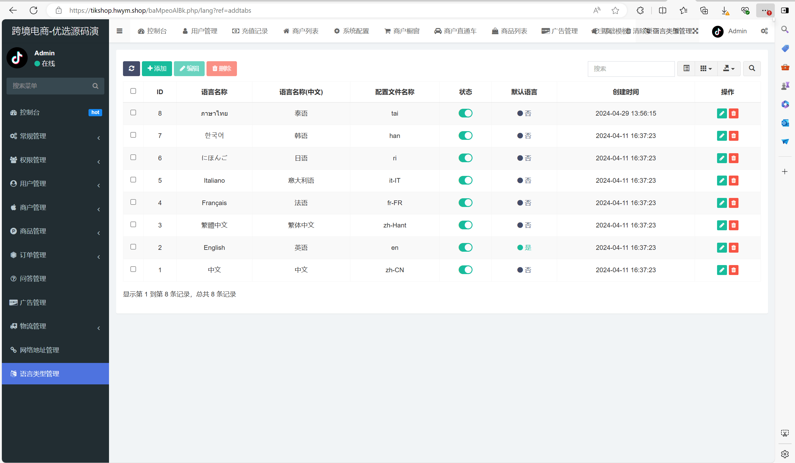Click the settings gears icon near Admin
This screenshot has width=795, height=463.
(x=764, y=31)
